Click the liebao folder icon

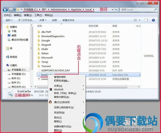(39, 53)
